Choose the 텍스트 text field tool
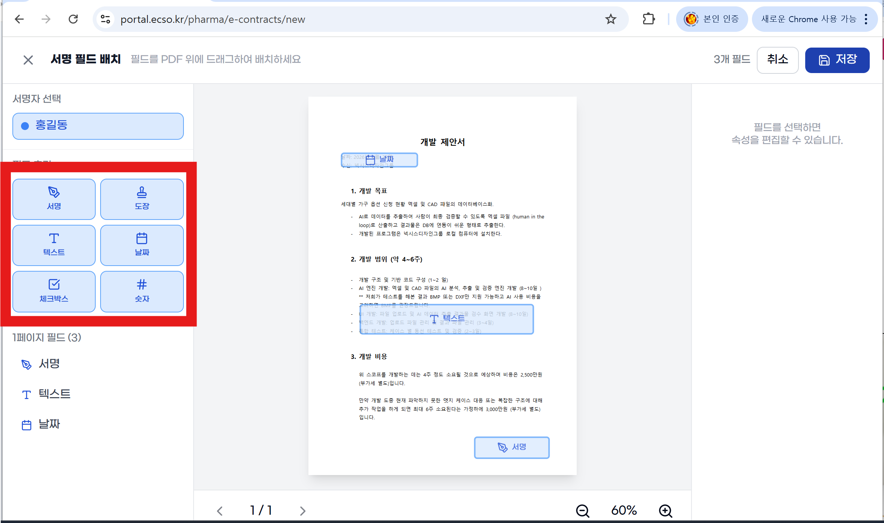This screenshot has height=523, width=884. 54,245
